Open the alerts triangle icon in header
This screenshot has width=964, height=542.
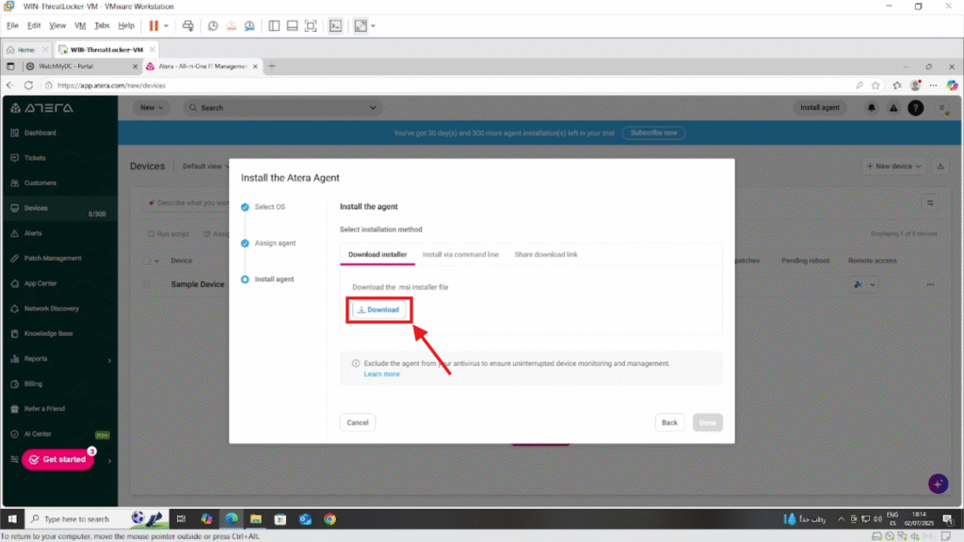click(893, 108)
